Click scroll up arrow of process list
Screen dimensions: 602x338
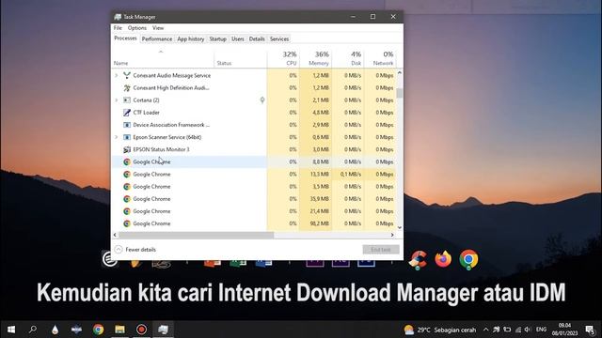tap(400, 72)
